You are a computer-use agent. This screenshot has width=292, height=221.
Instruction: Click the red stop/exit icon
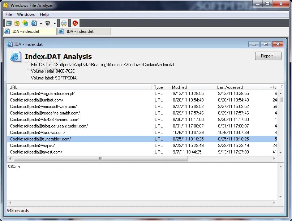tap(75, 23)
